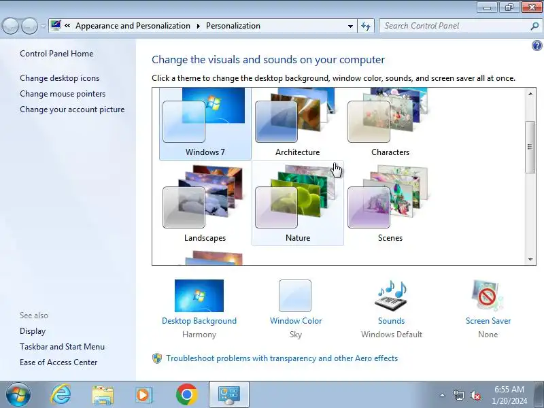Click the 'None' screen saver text
The image size is (544, 408).
coord(488,335)
